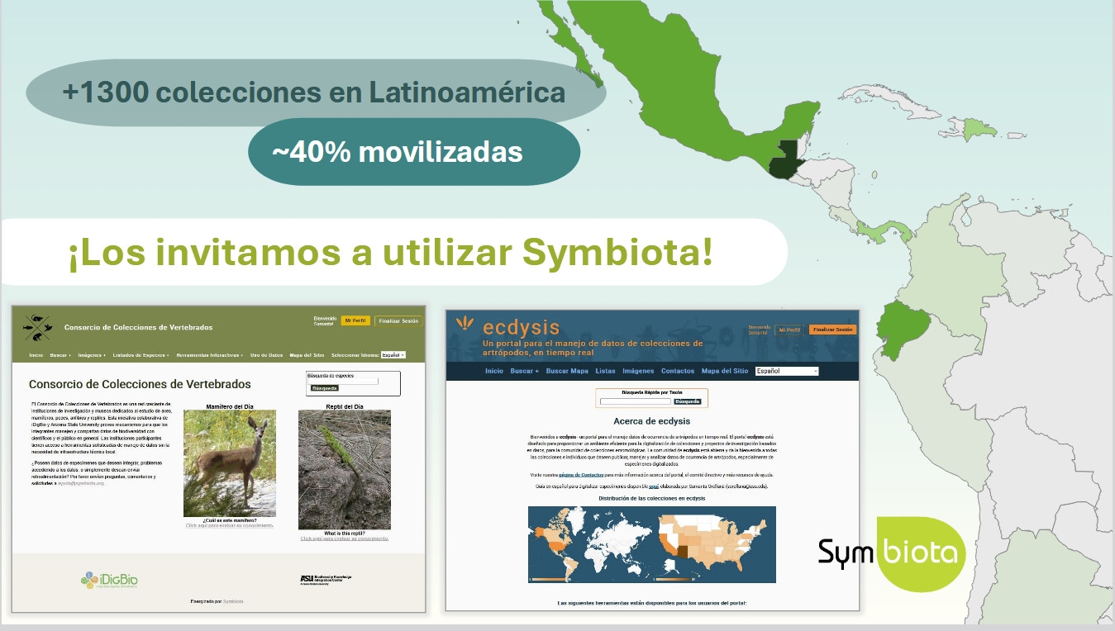Open Seleccionar Idioma dropdown in Vertebrados portal

(x=393, y=355)
